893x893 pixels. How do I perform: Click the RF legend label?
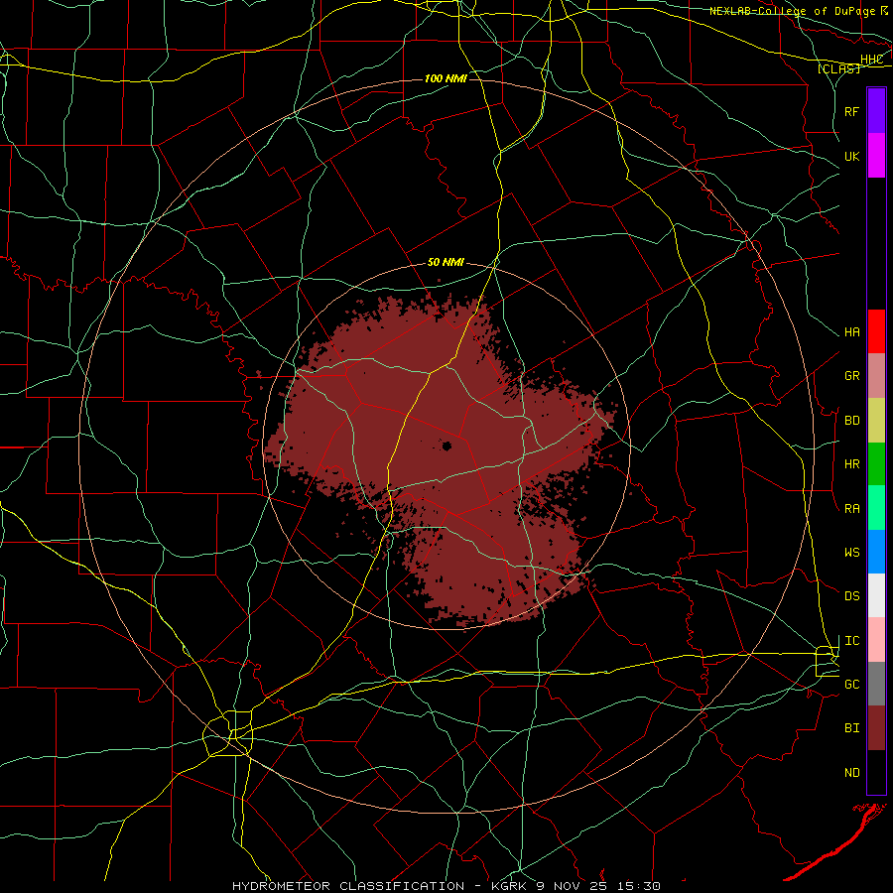tap(851, 111)
